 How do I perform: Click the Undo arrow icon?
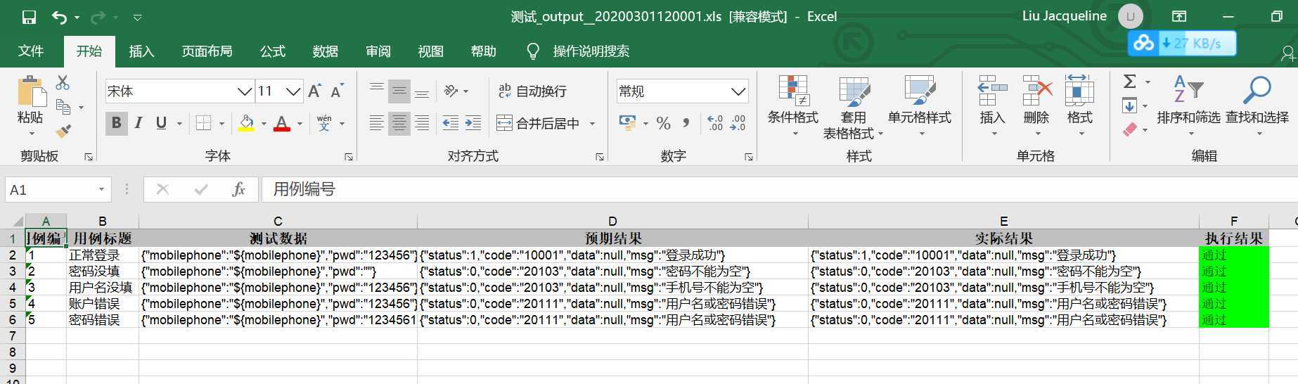click(x=60, y=18)
